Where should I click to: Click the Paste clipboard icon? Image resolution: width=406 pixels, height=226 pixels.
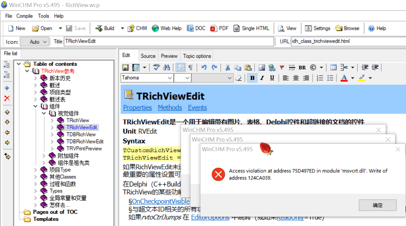point(248,68)
